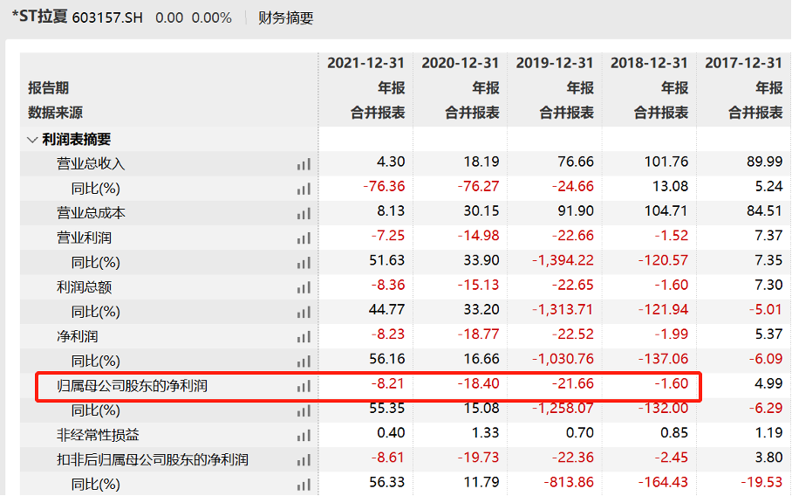Image resolution: width=792 pixels, height=496 pixels.
Task: Click chart icon for 营业总收入 row
Action: coord(303,163)
